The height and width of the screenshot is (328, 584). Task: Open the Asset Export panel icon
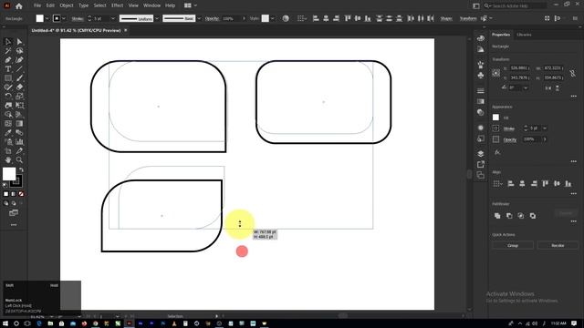pyautogui.click(x=481, y=164)
